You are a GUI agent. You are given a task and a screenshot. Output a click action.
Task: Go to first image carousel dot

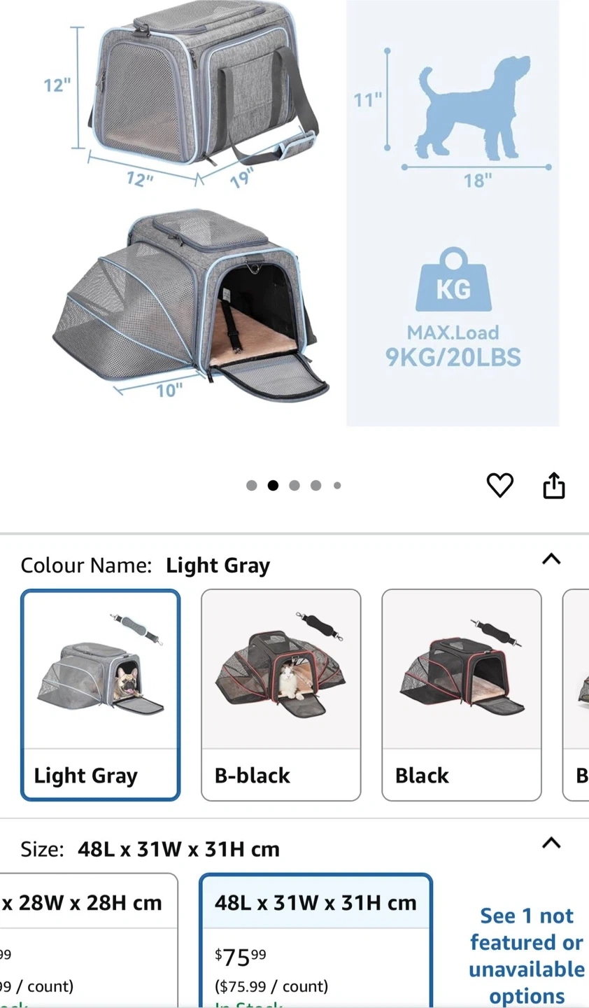click(252, 485)
